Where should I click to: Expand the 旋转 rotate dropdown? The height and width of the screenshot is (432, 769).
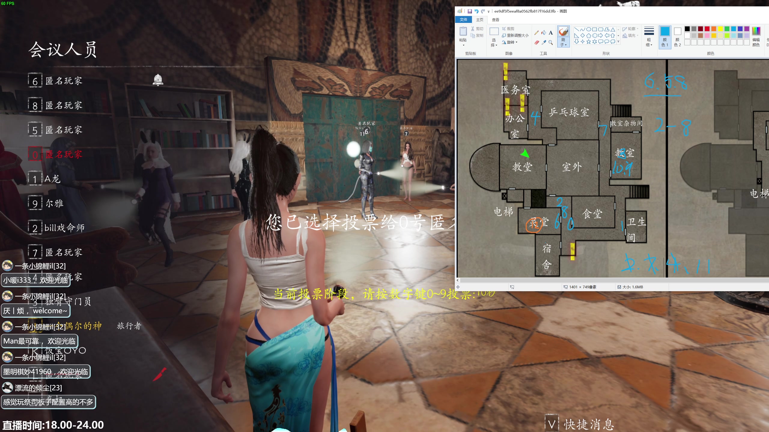(510, 42)
